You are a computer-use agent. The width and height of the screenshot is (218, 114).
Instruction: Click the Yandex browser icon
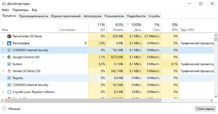[x=9, y=71]
